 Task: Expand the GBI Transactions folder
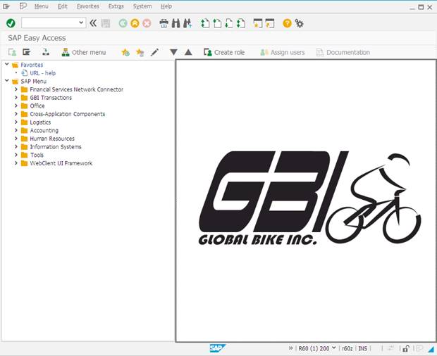pyautogui.click(x=16, y=97)
